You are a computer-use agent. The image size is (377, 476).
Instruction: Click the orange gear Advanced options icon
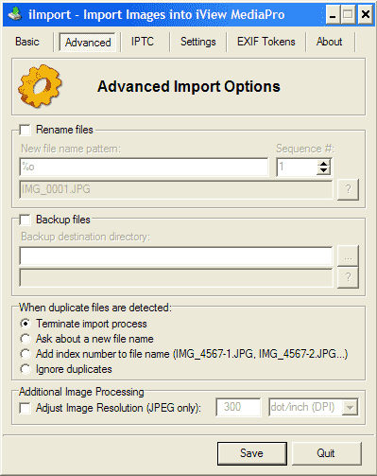coord(40,86)
